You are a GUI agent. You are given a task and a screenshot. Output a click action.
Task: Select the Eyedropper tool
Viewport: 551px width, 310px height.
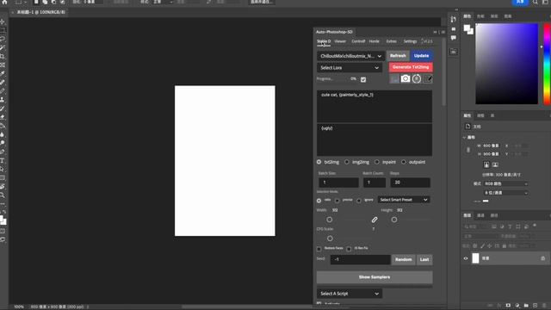click(x=3, y=73)
